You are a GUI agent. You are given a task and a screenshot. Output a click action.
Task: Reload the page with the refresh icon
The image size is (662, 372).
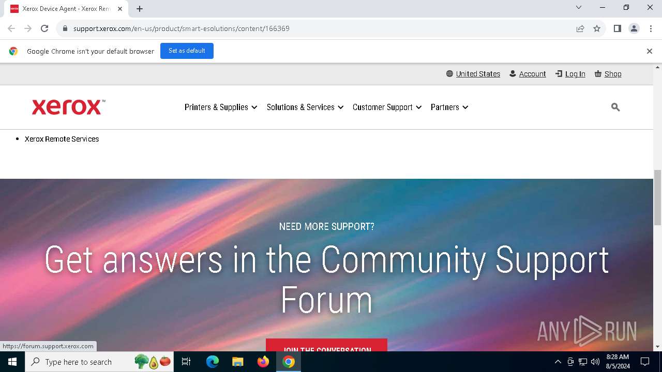coord(44,28)
